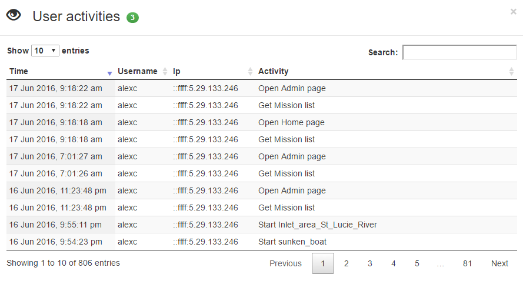
Task: Go to page 4
Action: click(394, 263)
